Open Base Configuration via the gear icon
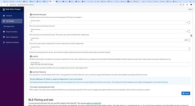 click(x=4, y=37)
